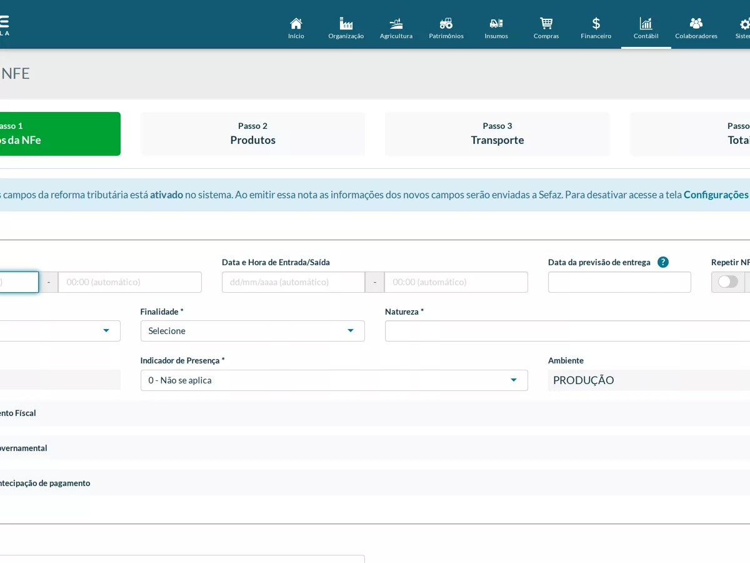Select the green Passo 1 NFe step
The height and width of the screenshot is (563, 750).
[x=60, y=134]
